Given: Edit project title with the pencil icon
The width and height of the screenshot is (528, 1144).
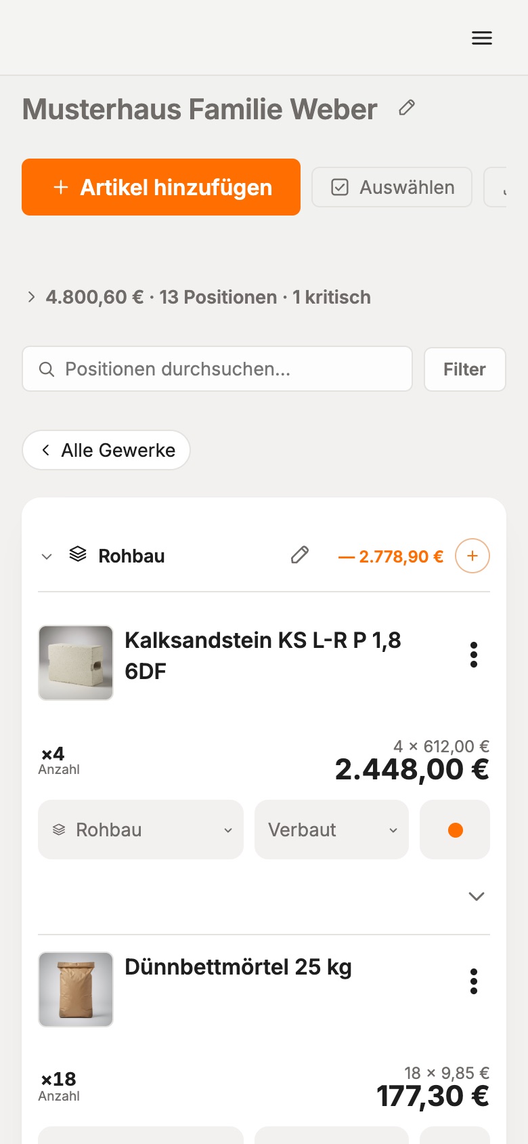Looking at the screenshot, I should click(x=407, y=108).
